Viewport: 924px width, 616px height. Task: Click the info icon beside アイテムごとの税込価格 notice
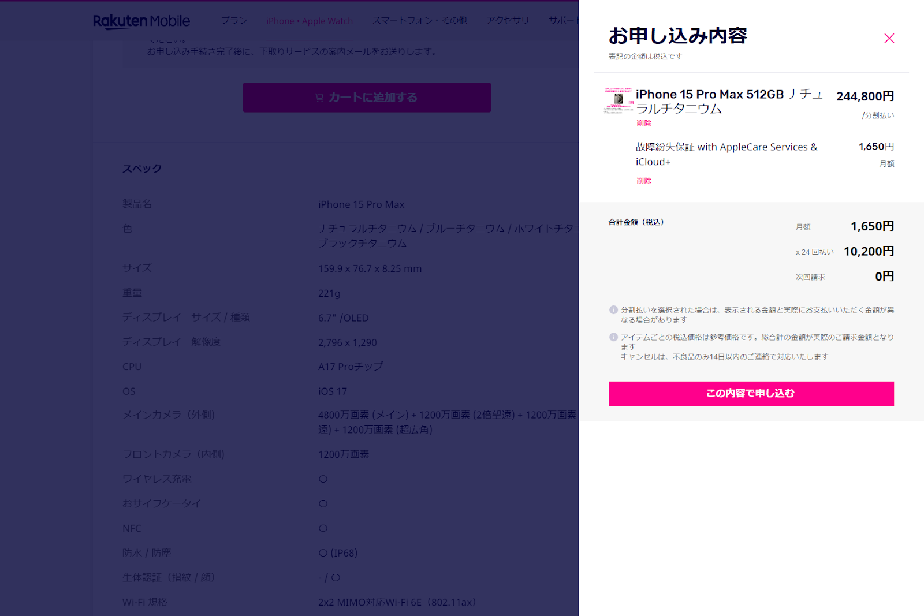(613, 337)
